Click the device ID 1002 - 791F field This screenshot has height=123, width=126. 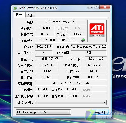(44, 46)
